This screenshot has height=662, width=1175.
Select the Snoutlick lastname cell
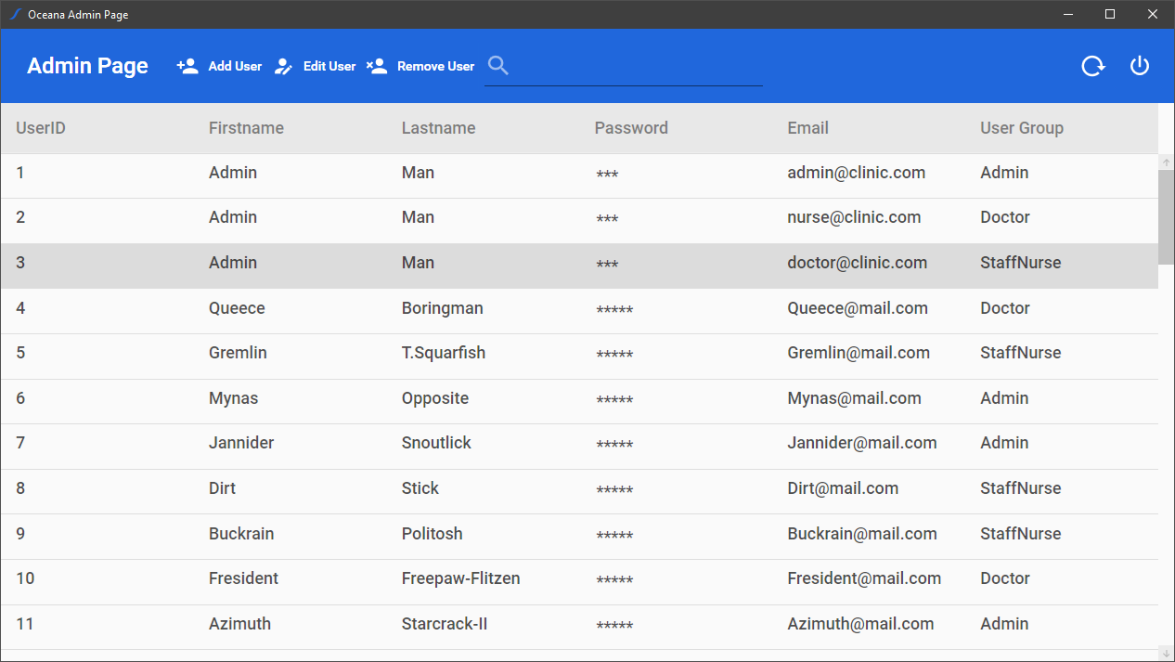[x=436, y=443]
